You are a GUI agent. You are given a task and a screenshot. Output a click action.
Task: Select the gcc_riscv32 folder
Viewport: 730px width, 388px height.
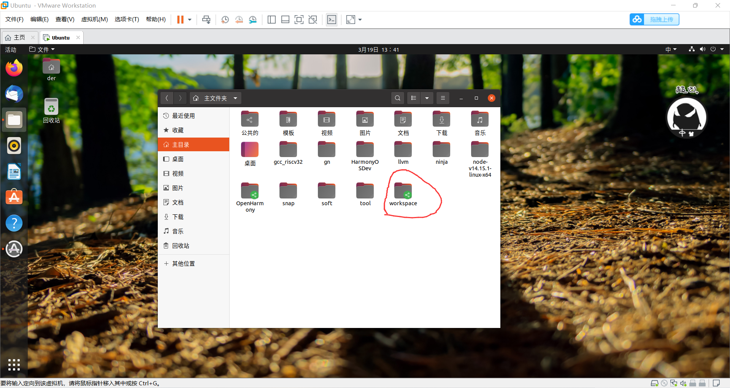[x=288, y=153]
